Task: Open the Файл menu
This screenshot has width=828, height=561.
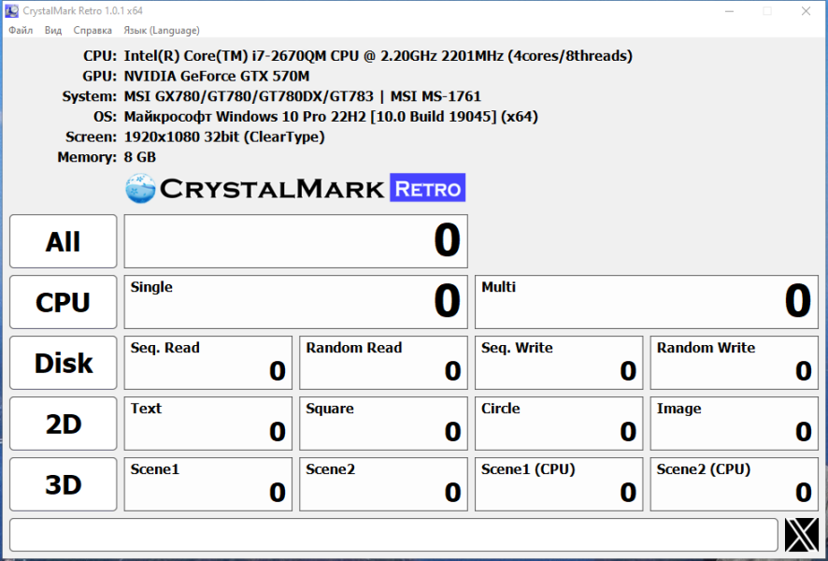Action: coord(21,30)
